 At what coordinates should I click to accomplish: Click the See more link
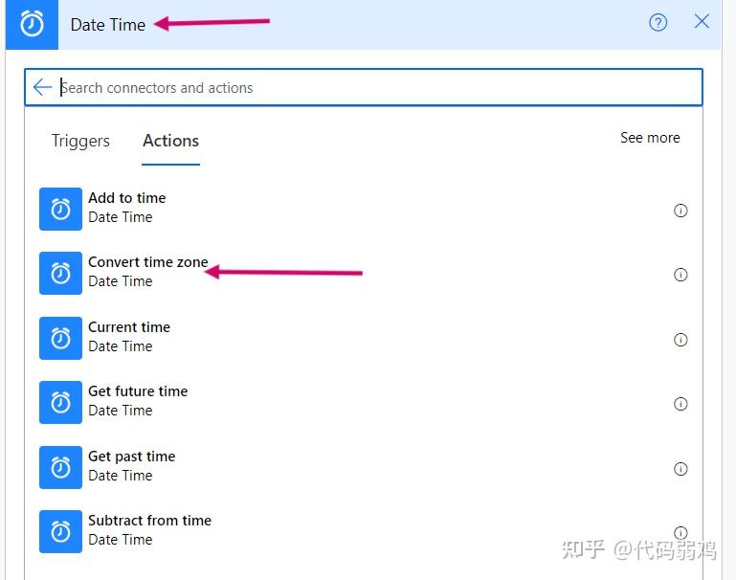pos(650,138)
